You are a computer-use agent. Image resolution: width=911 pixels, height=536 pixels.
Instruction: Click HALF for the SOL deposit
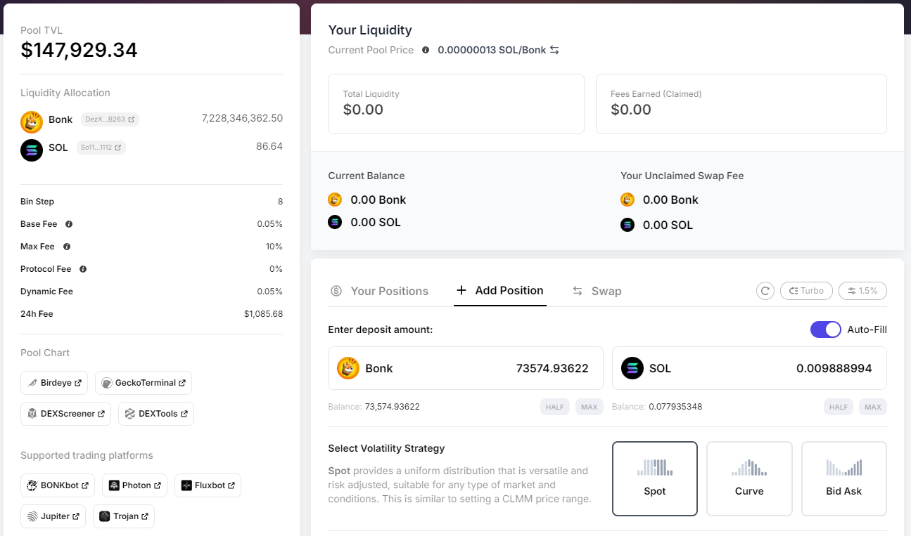[x=839, y=407]
